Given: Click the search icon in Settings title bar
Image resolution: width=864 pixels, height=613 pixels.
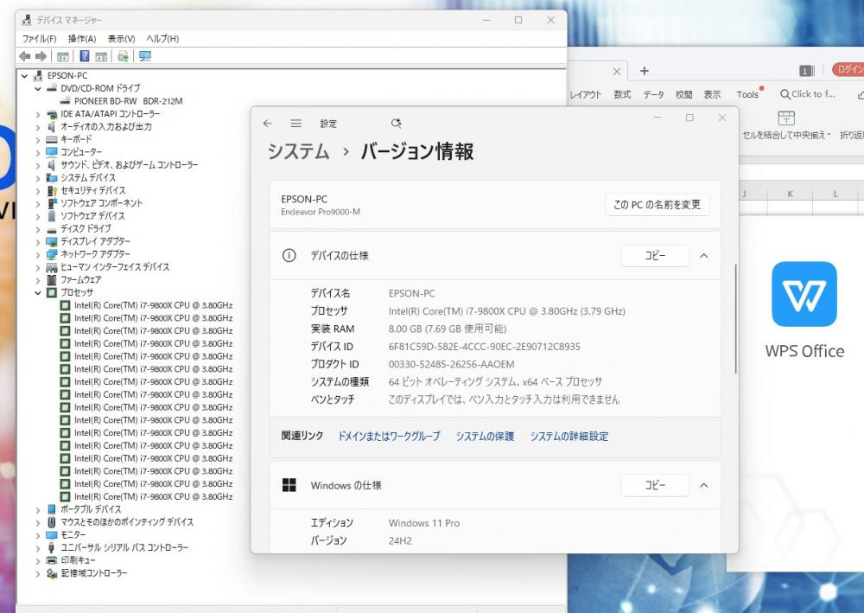Looking at the screenshot, I should pyautogui.click(x=397, y=124).
